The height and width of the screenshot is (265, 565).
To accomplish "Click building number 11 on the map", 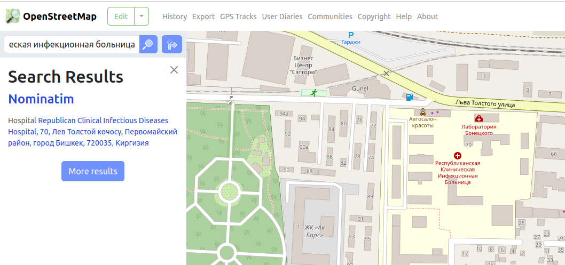I will (483, 76).
